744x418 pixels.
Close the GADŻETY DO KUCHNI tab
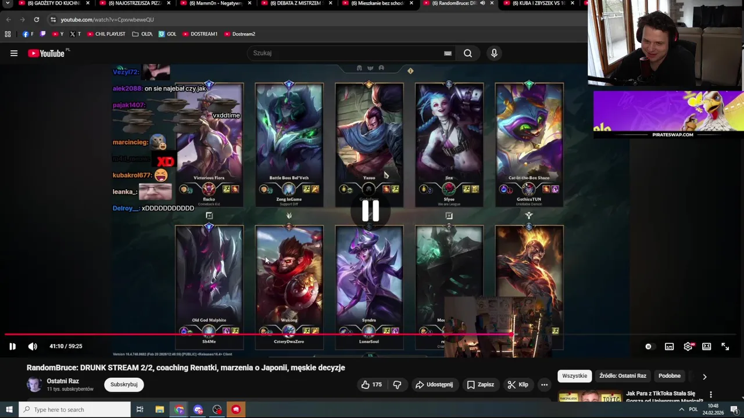pos(88,3)
